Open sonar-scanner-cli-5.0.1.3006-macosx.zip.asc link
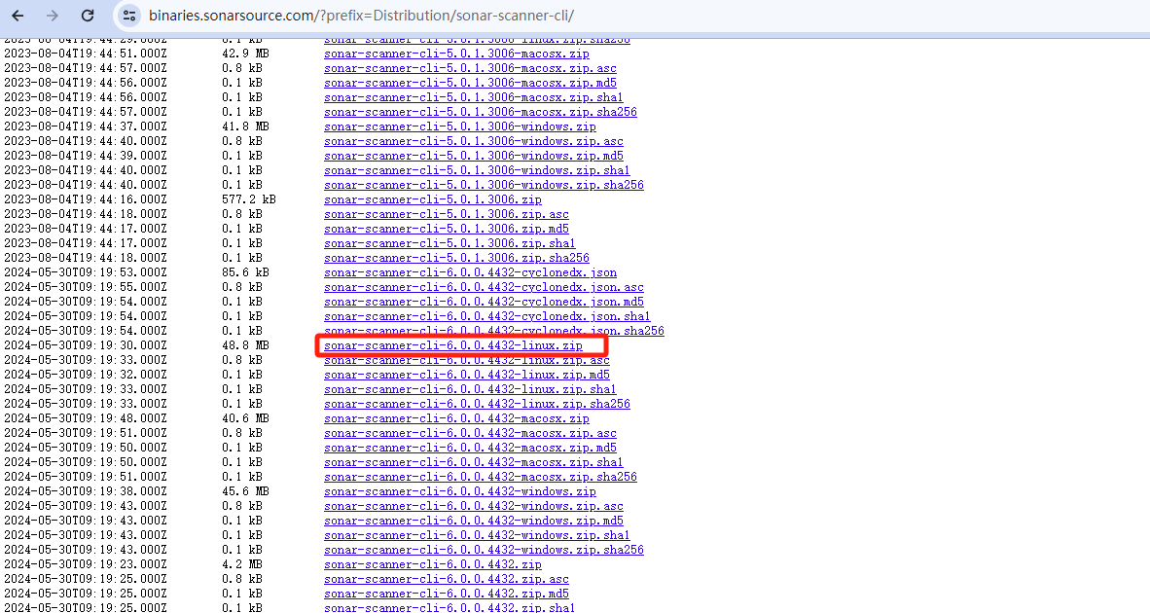Viewport: 1150px width, 613px height. click(470, 68)
